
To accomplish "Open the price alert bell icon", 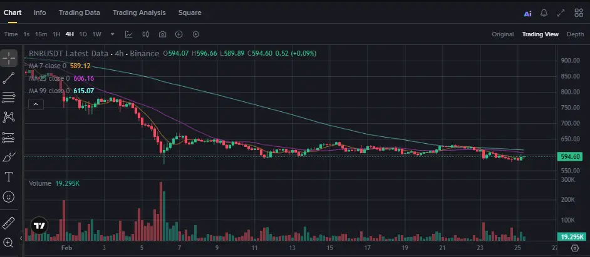I will pos(544,13).
